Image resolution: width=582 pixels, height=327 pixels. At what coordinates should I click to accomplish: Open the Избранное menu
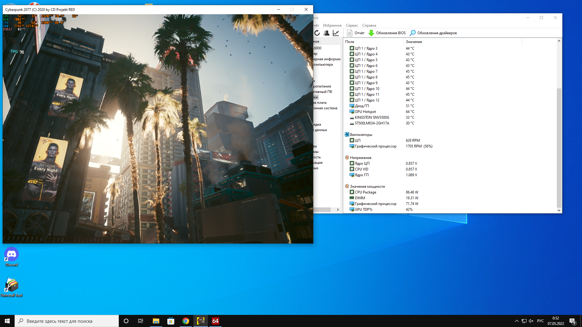coord(332,25)
